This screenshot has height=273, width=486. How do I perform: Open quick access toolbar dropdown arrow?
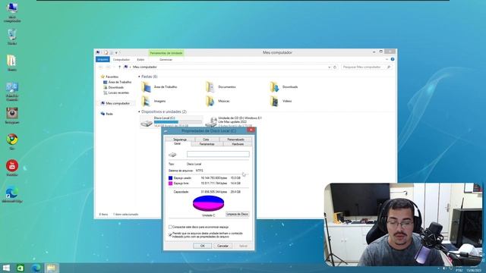[116, 52]
